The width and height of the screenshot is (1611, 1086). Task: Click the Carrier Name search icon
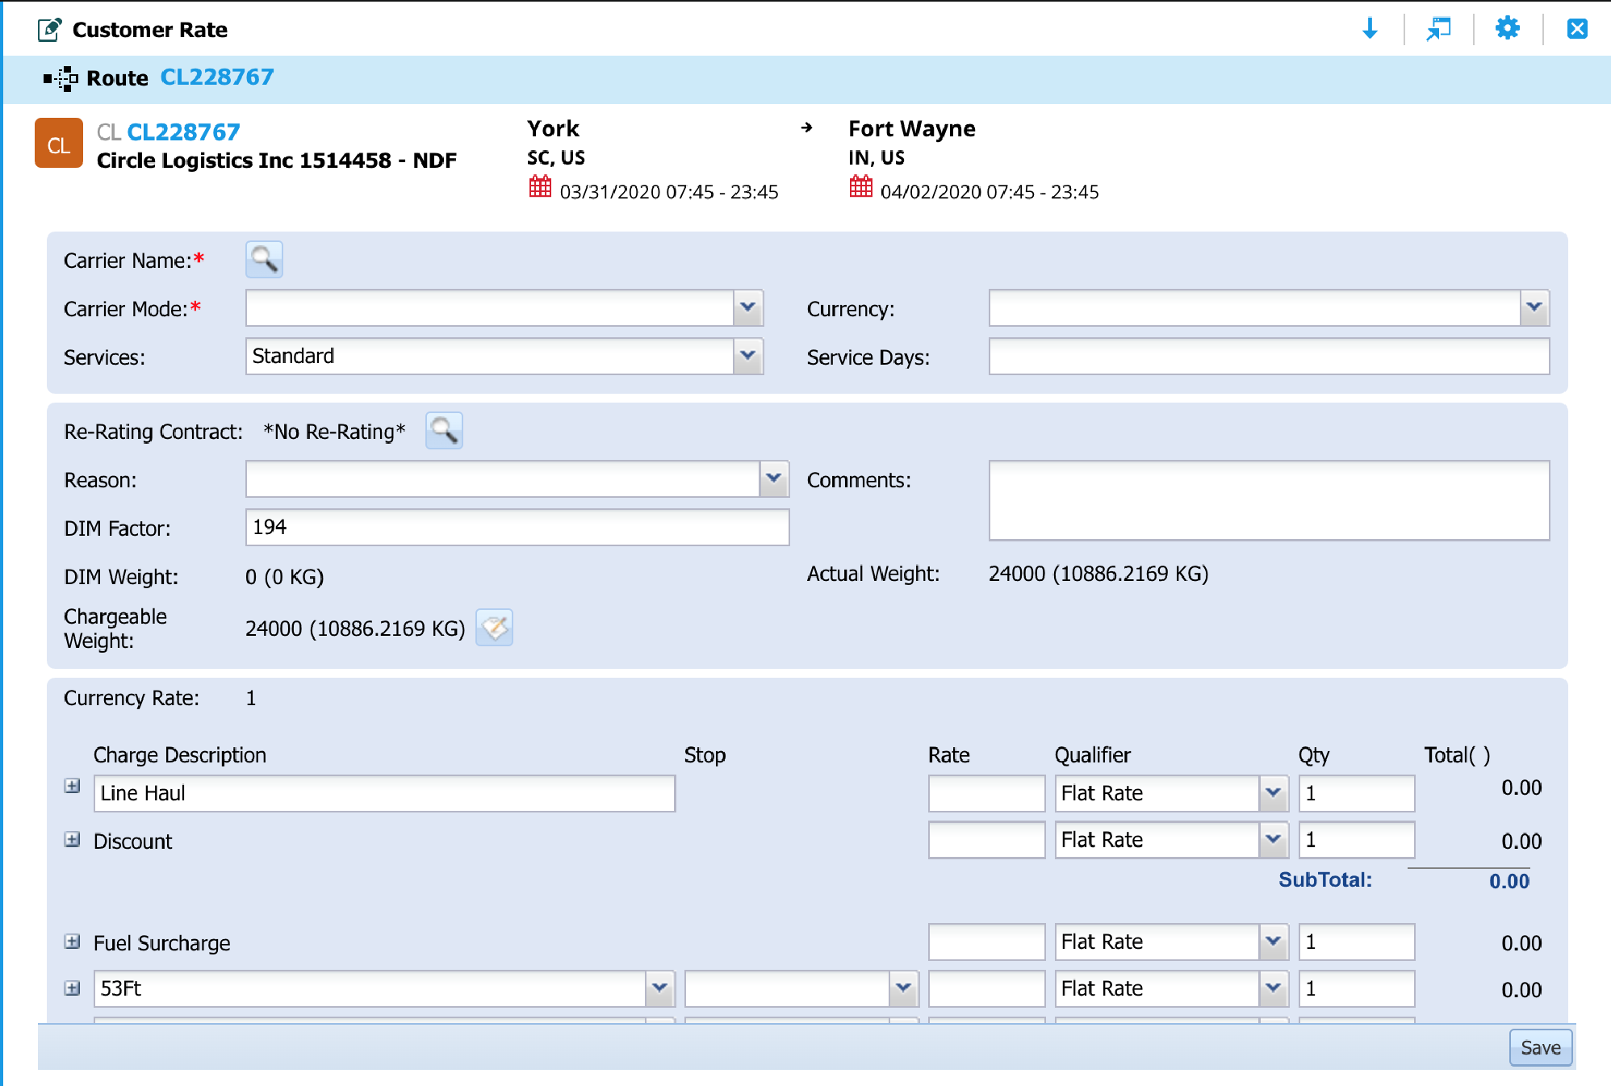(x=264, y=258)
